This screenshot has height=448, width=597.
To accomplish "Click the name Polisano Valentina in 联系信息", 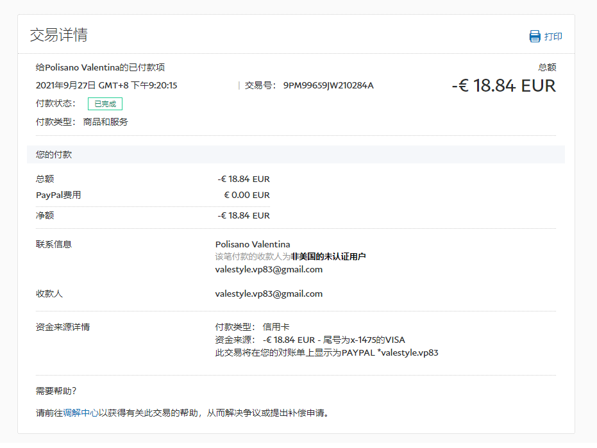I will [x=253, y=244].
